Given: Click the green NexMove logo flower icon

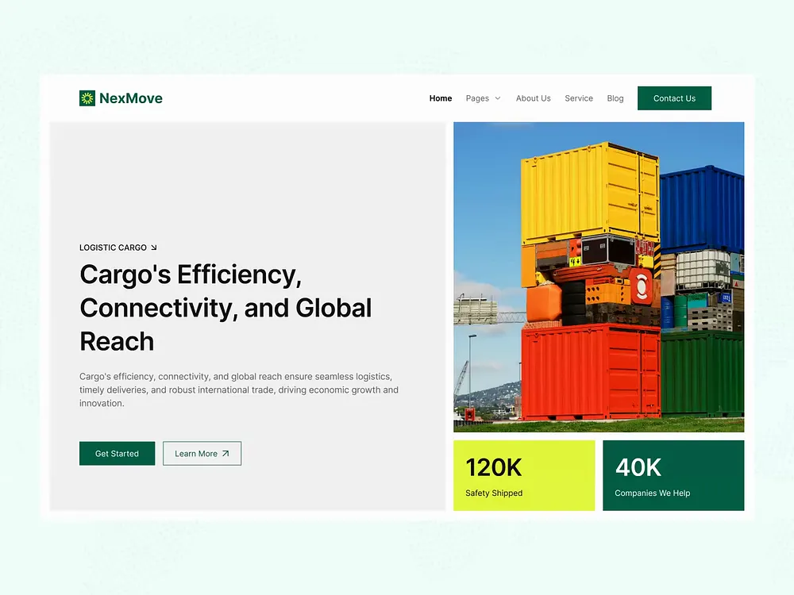Looking at the screenshot, I should tap(87, 98).
